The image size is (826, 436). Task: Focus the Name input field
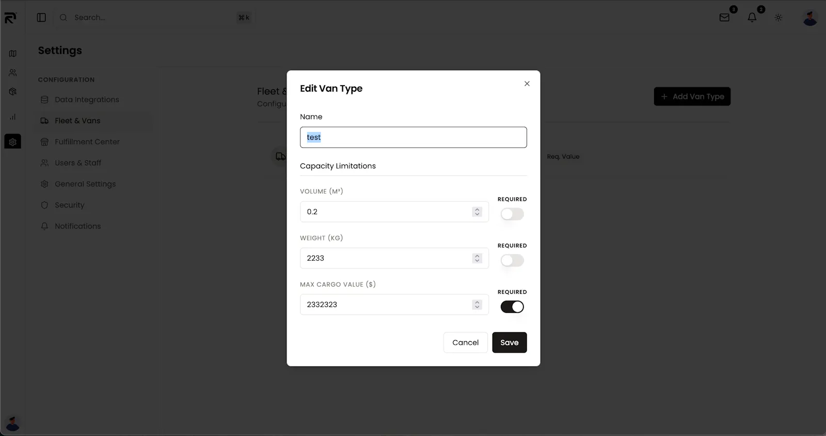click(x=414, y=138)
